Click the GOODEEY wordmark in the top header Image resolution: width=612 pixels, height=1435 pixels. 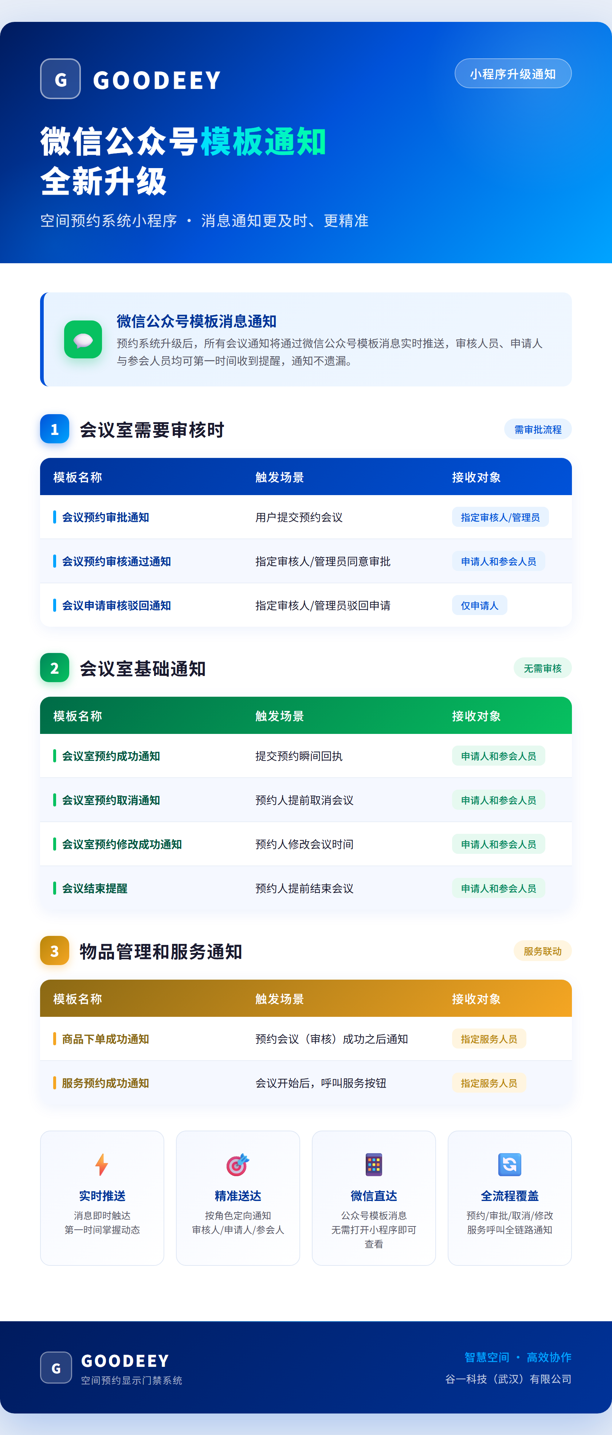tap(157, 80)
